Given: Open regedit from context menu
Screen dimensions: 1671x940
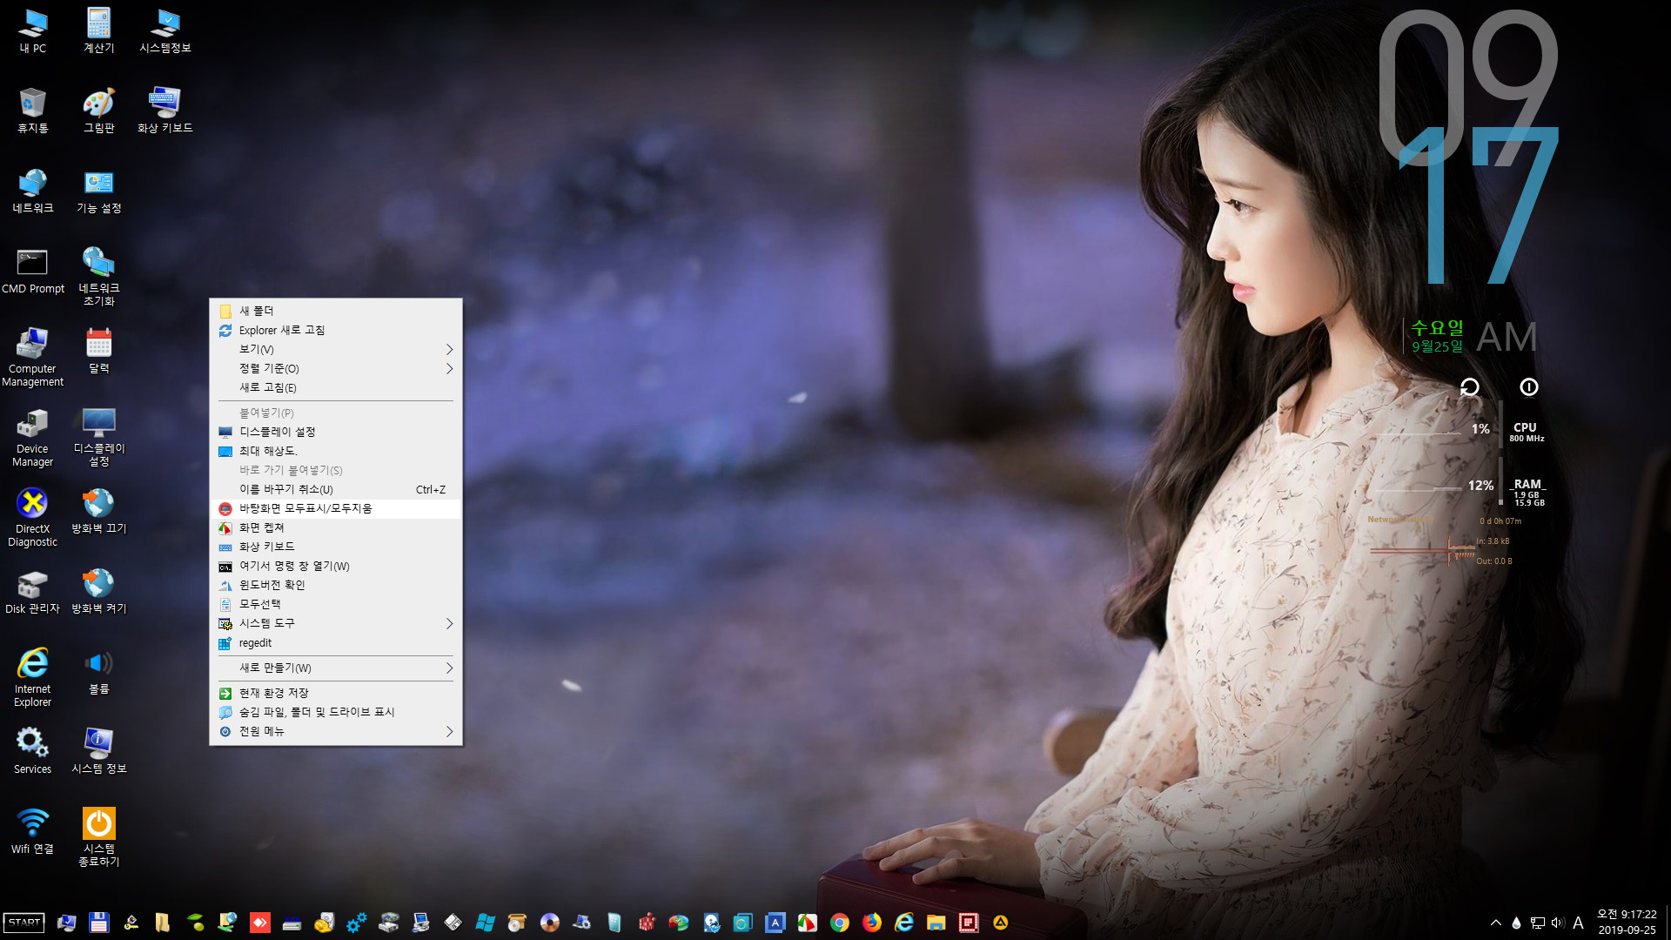Looking at the screenshot, I should [x=336, y=643].
